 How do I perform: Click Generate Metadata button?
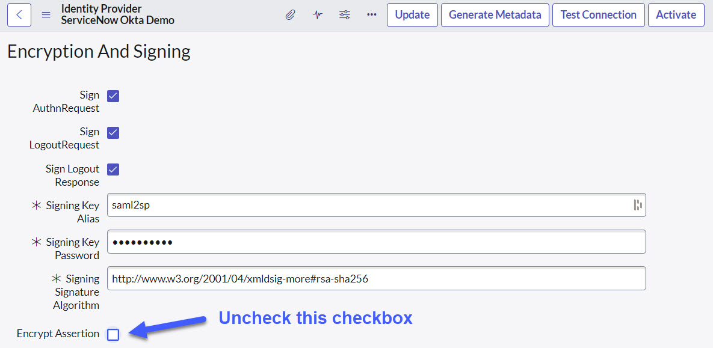click(495, 15)
